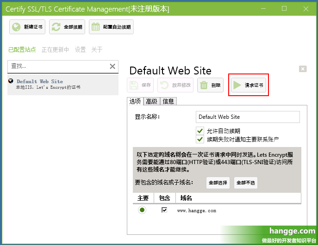Minimize the Certify window
Screen dimensions: 318x245
pyautogui.click(x=263, y=9)
